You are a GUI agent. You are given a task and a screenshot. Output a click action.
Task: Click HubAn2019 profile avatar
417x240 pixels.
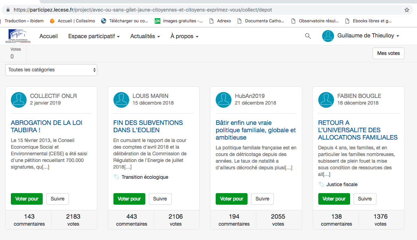click(x=223, y=100)
